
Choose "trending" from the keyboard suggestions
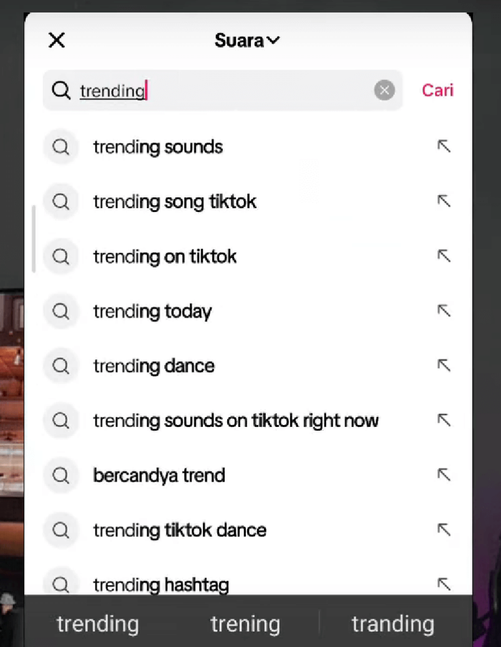(97, 623)
